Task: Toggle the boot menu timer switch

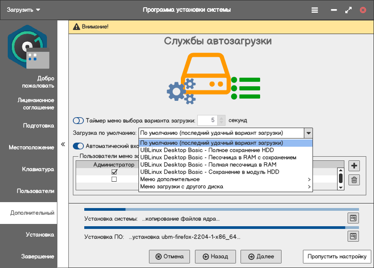Action: coord(78,120)
